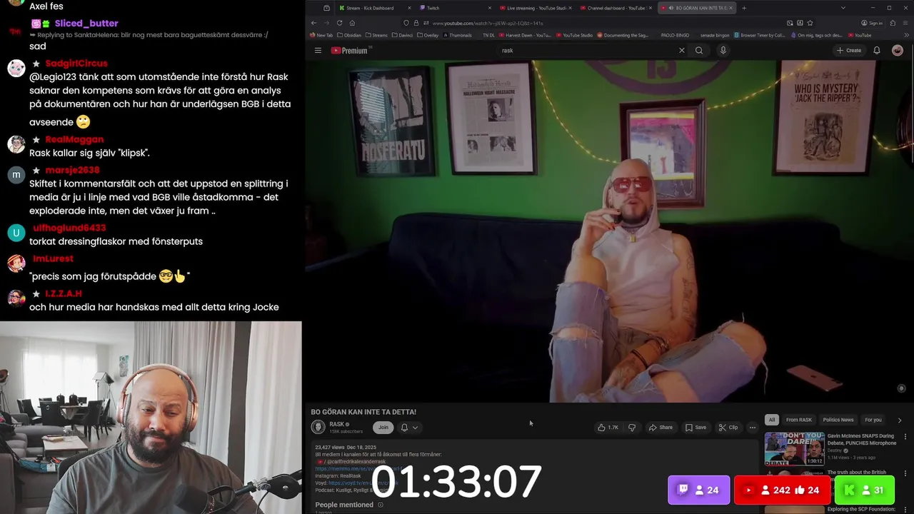Open the YouTube guide hamburger menu
The width and height of the screenshot is (914, 514).
pyautogui.click(x=318, y=51)
